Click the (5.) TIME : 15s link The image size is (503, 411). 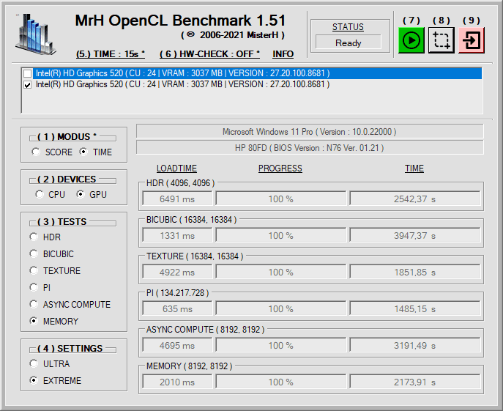(x=111, y=54)
